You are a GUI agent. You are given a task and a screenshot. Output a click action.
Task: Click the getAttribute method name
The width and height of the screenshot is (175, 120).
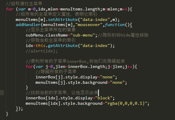click(63, 46)
